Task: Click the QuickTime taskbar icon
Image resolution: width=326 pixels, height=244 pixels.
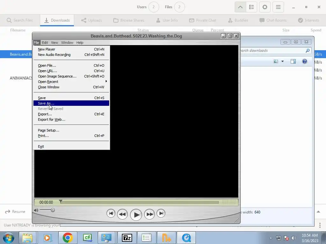Action: pyautogui.click(x=187, y=238)
